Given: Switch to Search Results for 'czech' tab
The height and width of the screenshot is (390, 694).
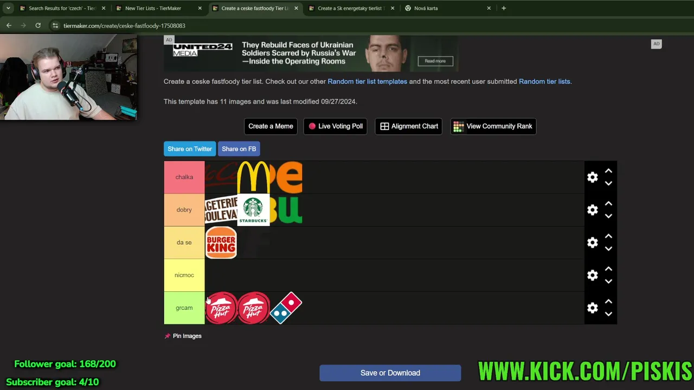Looking at the screenshot, I should (x=61, y=8).
